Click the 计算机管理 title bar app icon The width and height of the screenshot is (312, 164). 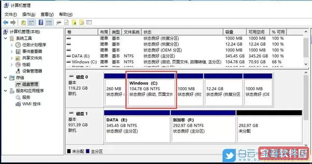(x=6, y=5)
